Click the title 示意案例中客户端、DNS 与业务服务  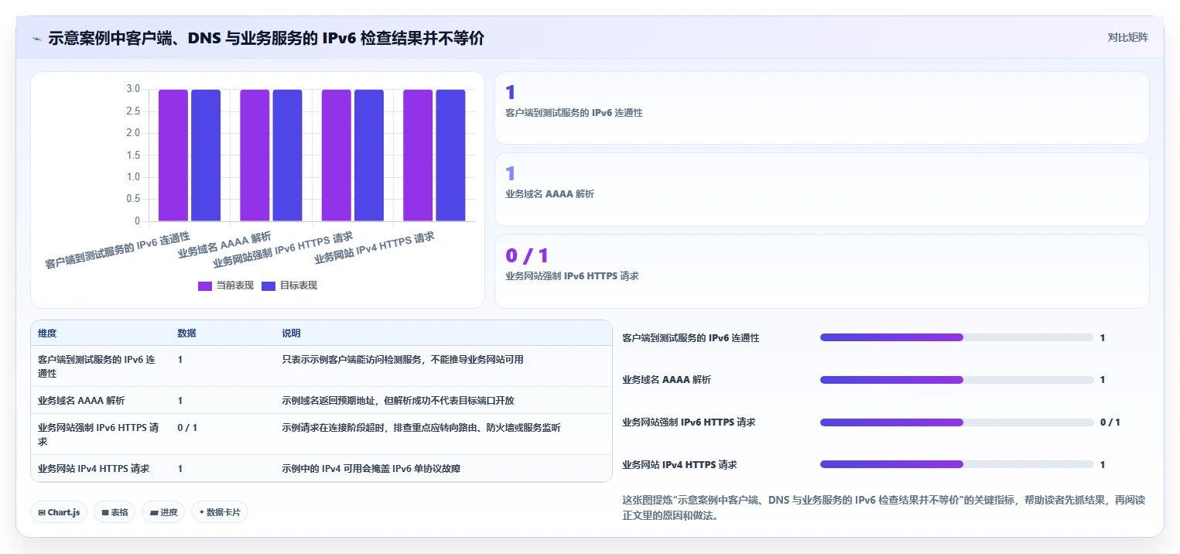click(266, 38)
